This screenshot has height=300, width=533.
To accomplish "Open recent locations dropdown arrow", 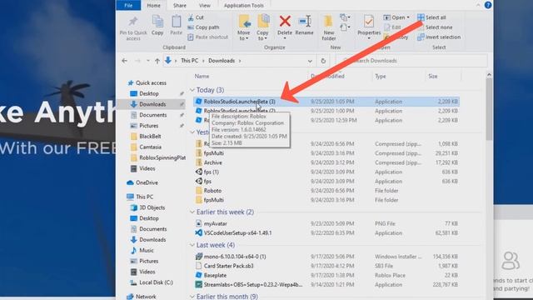I will point(148,61).
